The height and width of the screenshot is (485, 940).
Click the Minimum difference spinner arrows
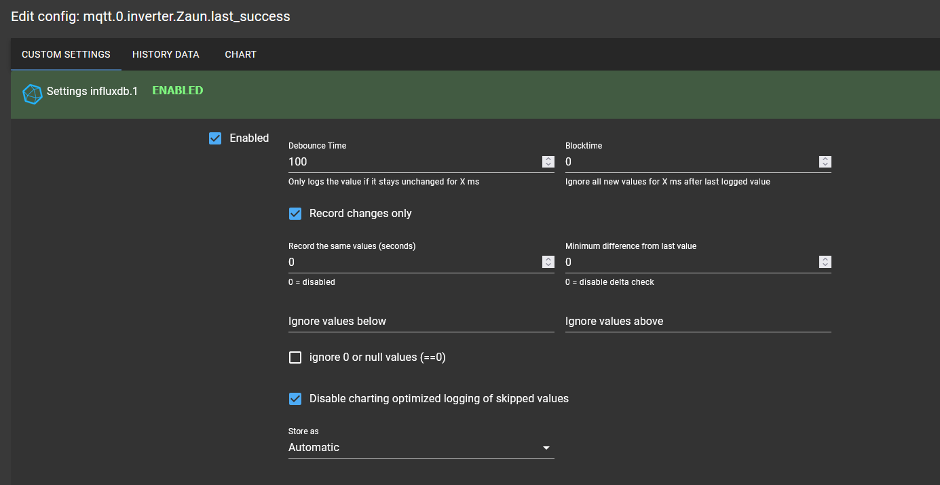click(825, 262)
